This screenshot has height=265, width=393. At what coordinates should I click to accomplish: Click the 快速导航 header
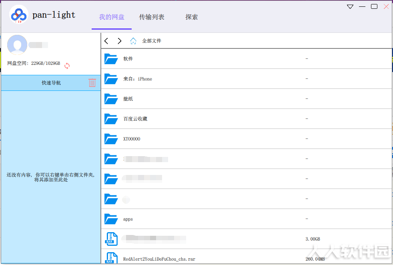click(51, 83)
